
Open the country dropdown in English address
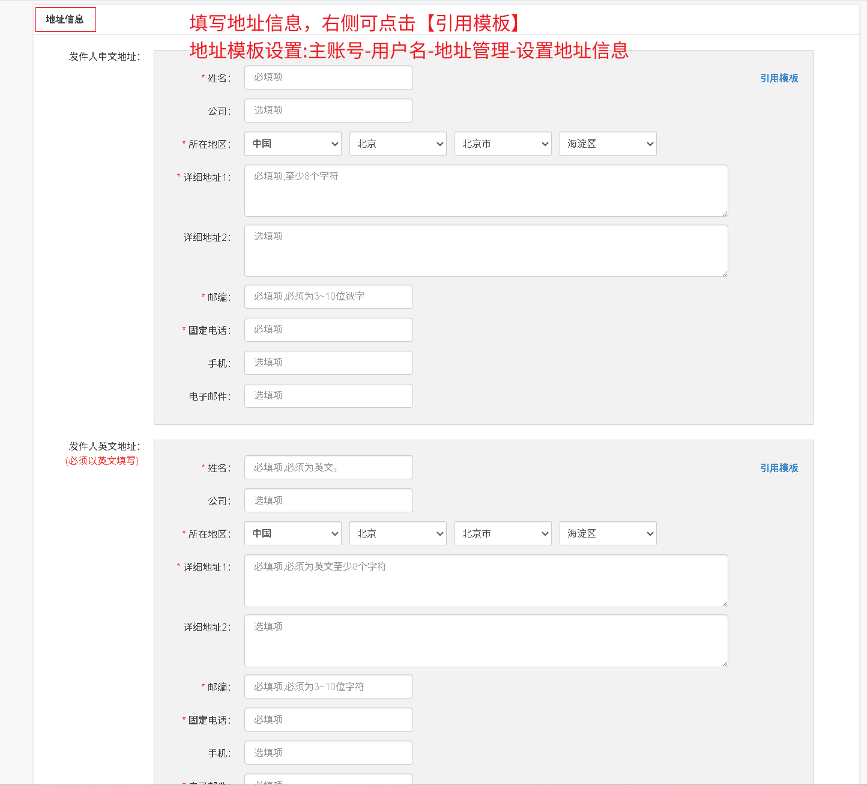pos(292,533)
